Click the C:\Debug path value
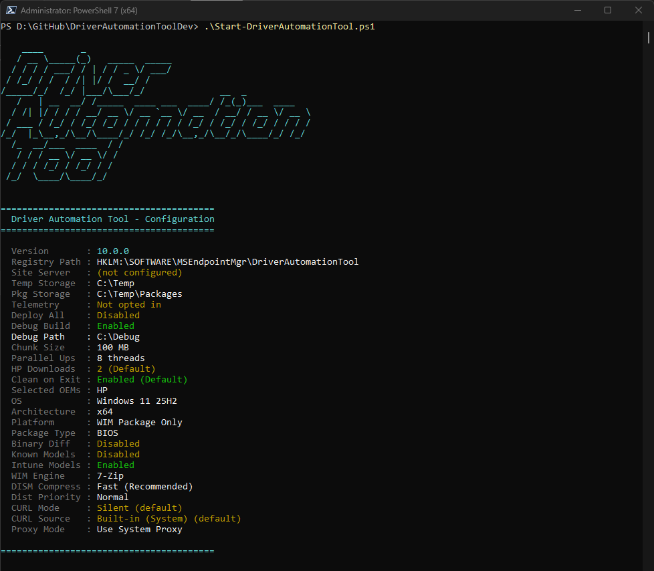 118,337
